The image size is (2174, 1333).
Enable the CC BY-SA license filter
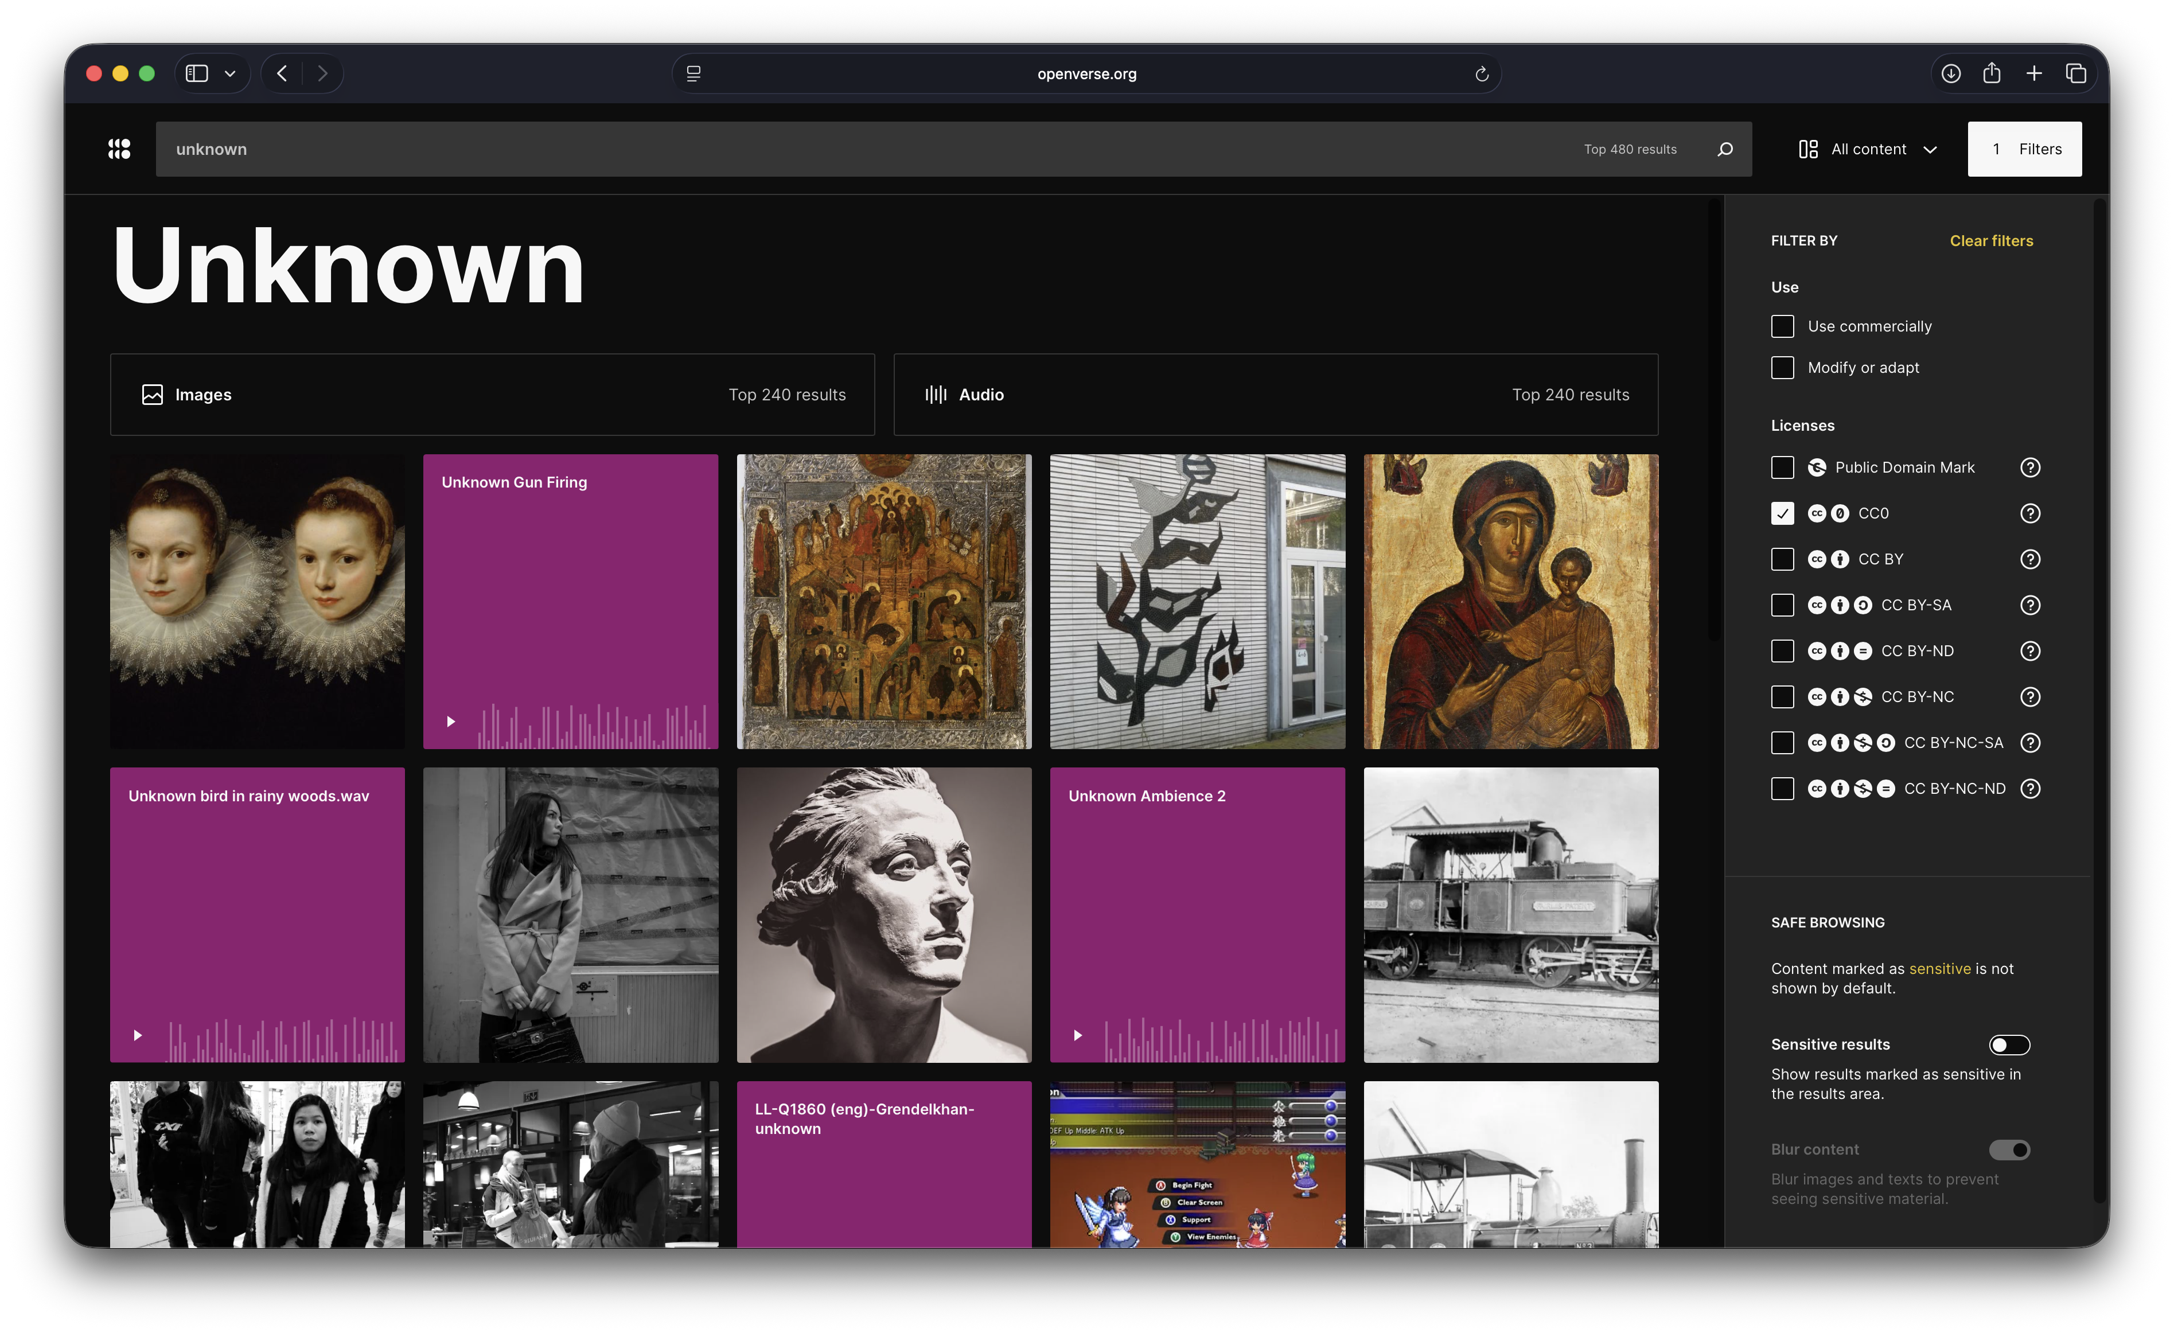(x=1782, y=605)
